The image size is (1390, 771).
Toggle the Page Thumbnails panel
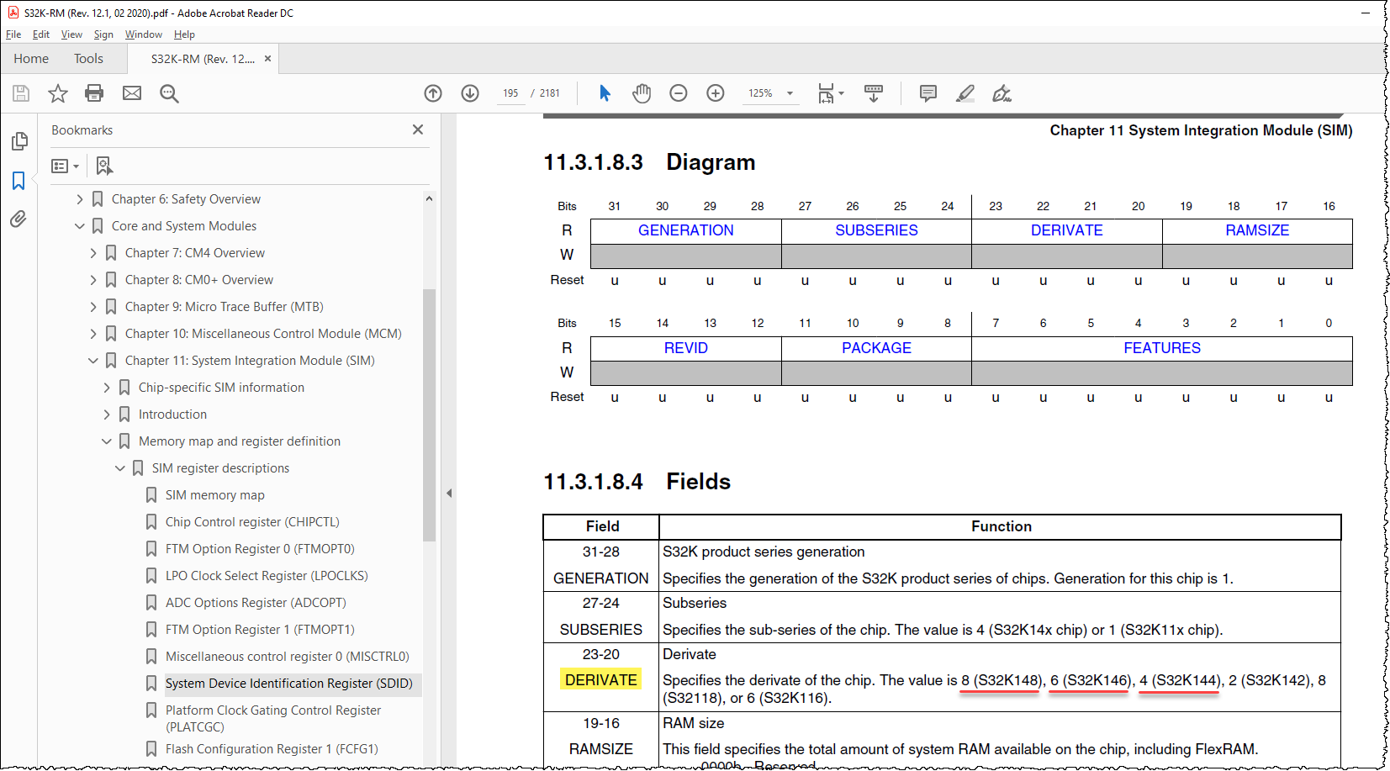point(18,141)
